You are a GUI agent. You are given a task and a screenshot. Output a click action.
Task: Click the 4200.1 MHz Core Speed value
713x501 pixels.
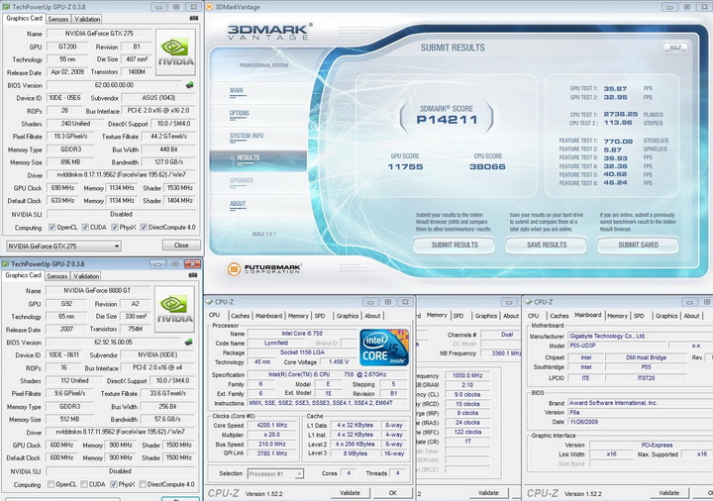tap(272, 426)
